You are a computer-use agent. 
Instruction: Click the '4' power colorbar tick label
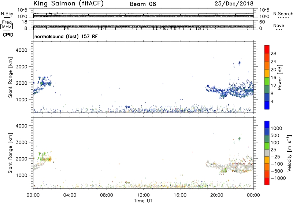[272, 101]
